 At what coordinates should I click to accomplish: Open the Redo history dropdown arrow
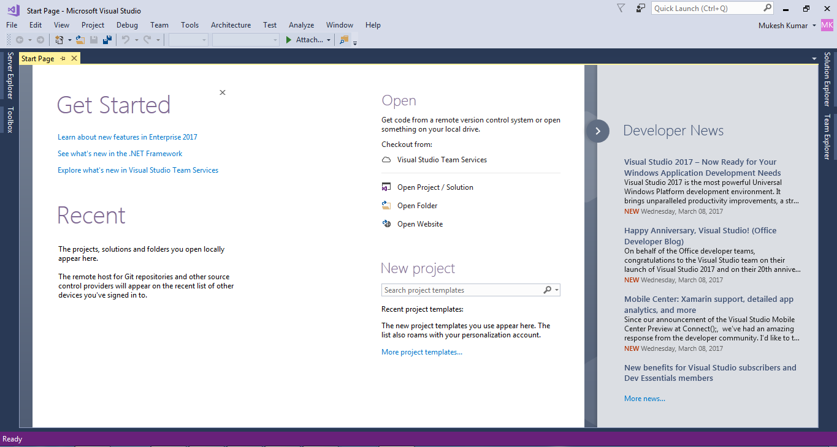coord(158,40)
